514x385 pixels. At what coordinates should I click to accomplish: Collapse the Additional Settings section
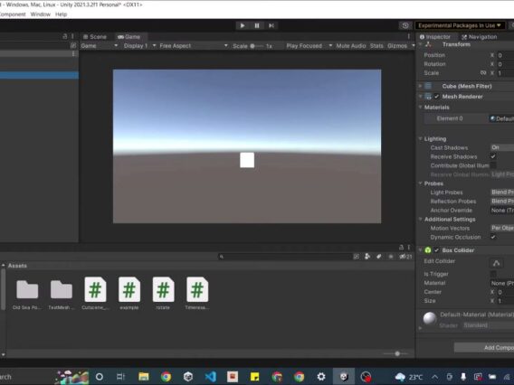coord(420,219)
